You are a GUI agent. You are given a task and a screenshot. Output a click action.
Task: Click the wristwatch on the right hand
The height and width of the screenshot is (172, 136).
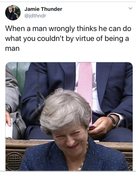(113, 122)
